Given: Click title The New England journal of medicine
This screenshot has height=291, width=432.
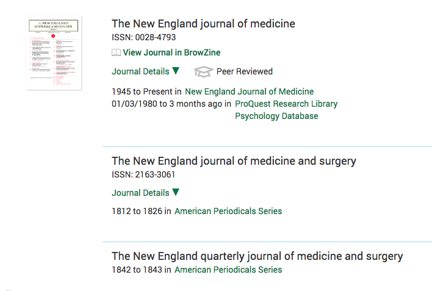Looking at the screenshot, I should [x=203, y=24].
